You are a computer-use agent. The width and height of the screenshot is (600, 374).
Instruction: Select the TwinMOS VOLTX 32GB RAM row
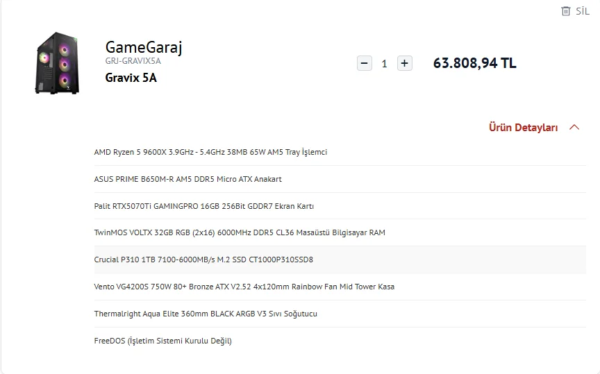(x=340, y=232)
